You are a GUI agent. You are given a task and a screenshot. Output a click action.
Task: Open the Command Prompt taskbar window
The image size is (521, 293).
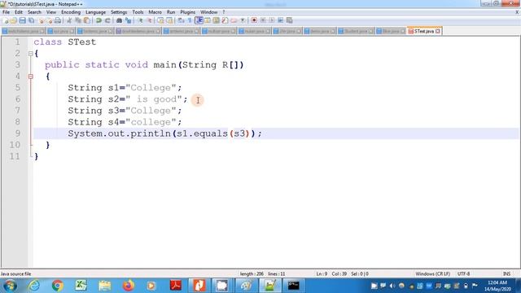click(x=293, y=286)
